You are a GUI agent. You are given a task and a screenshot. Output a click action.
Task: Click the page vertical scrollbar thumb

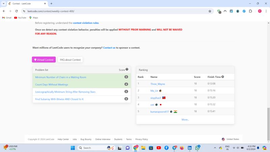tap(268, 124)
